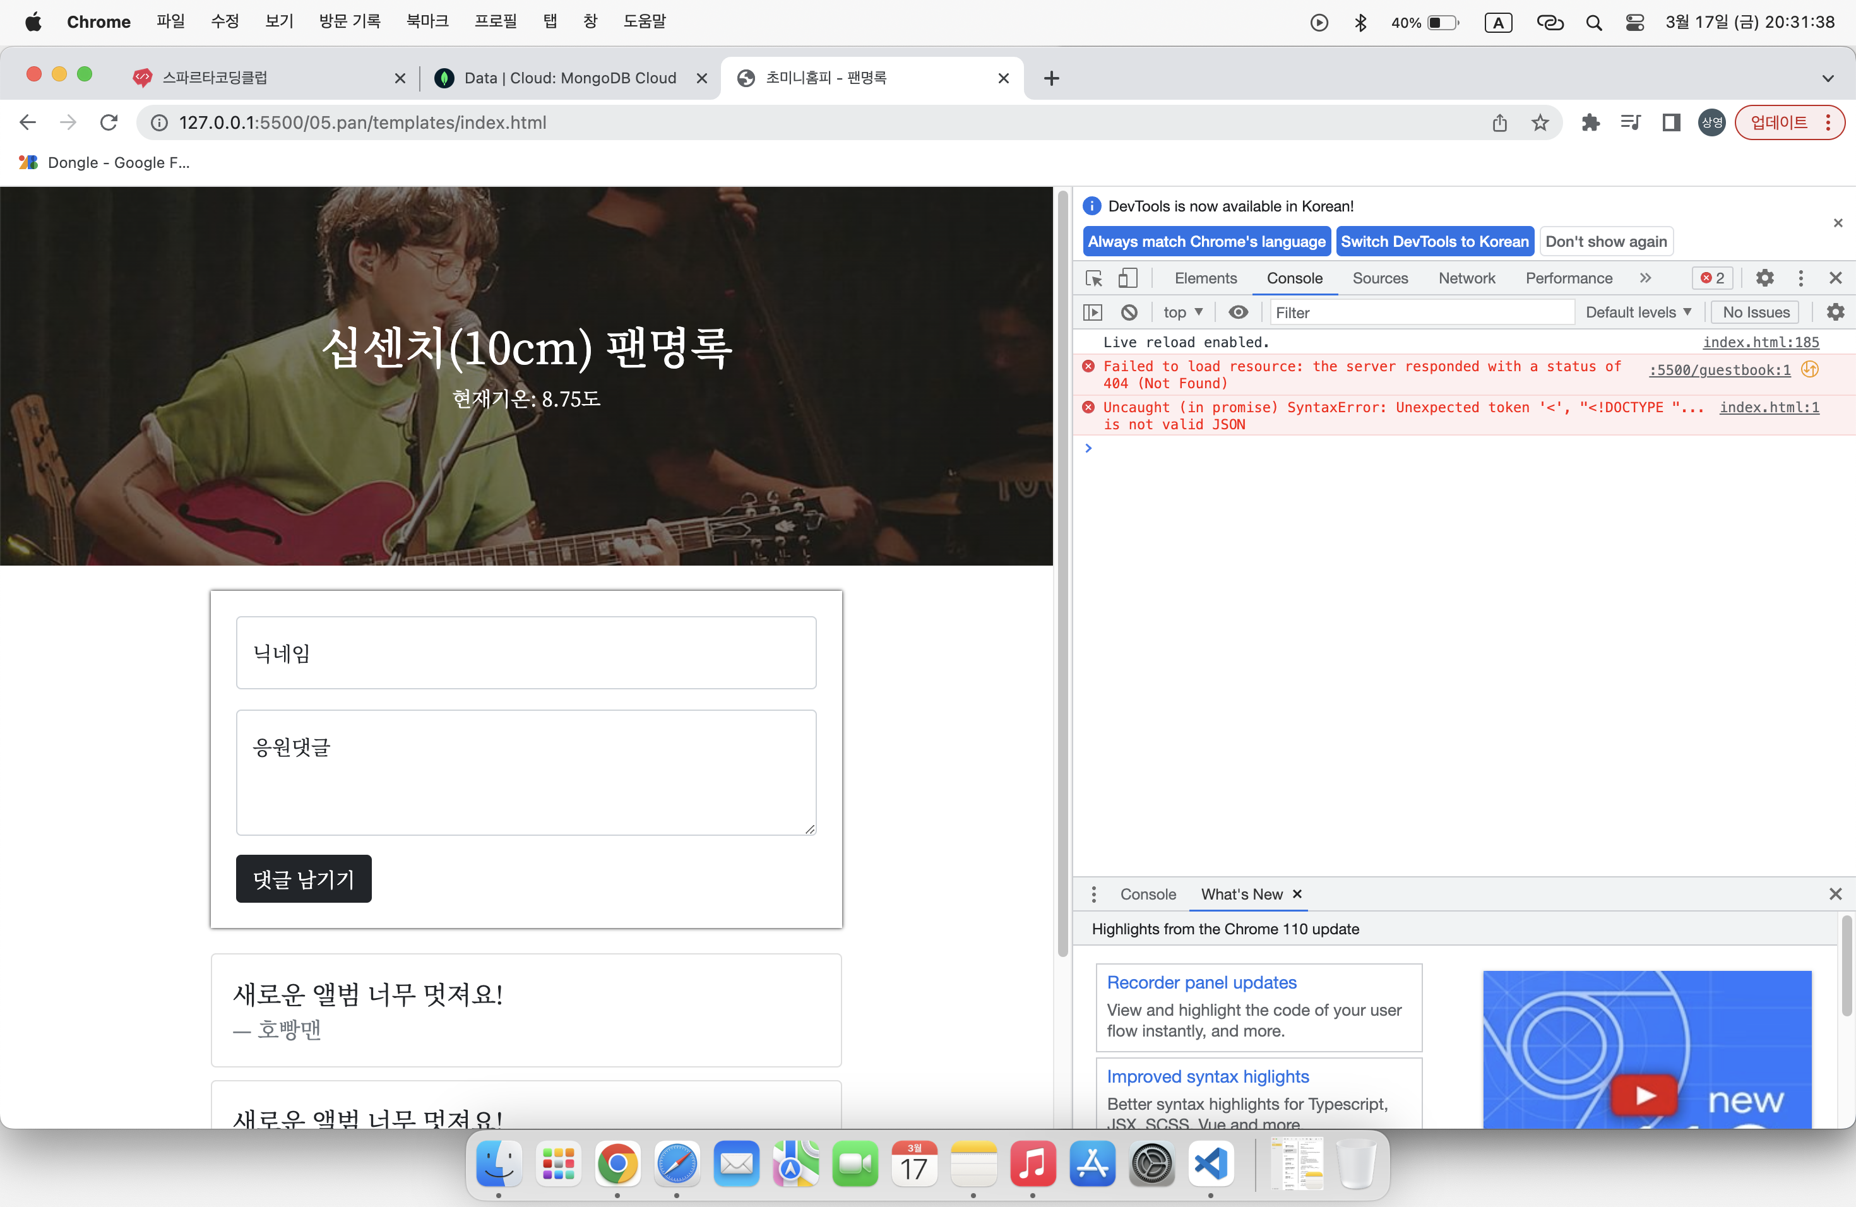
Task: Expand the tab search chevron
Action: pyautogui.click(x=1828, y=78)
